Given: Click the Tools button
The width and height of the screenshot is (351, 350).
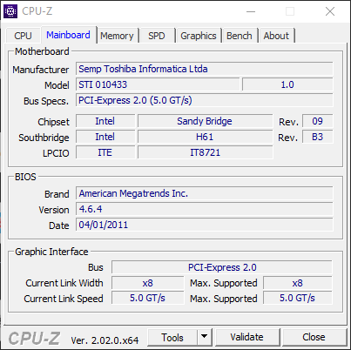Looking at the screenshot, I should 172,337.
